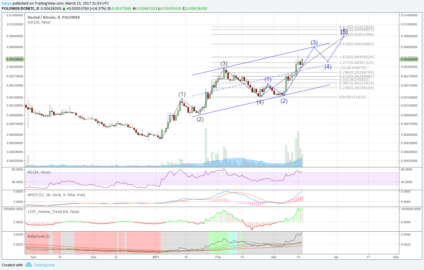Click the blue (5) wave label

[x=344, y=32]
